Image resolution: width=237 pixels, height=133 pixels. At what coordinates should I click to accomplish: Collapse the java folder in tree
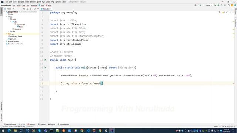11,21
